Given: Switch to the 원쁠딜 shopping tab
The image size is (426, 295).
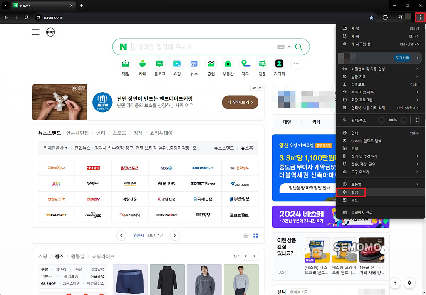Looking at the screenshot, I should (x=78, y=256).
